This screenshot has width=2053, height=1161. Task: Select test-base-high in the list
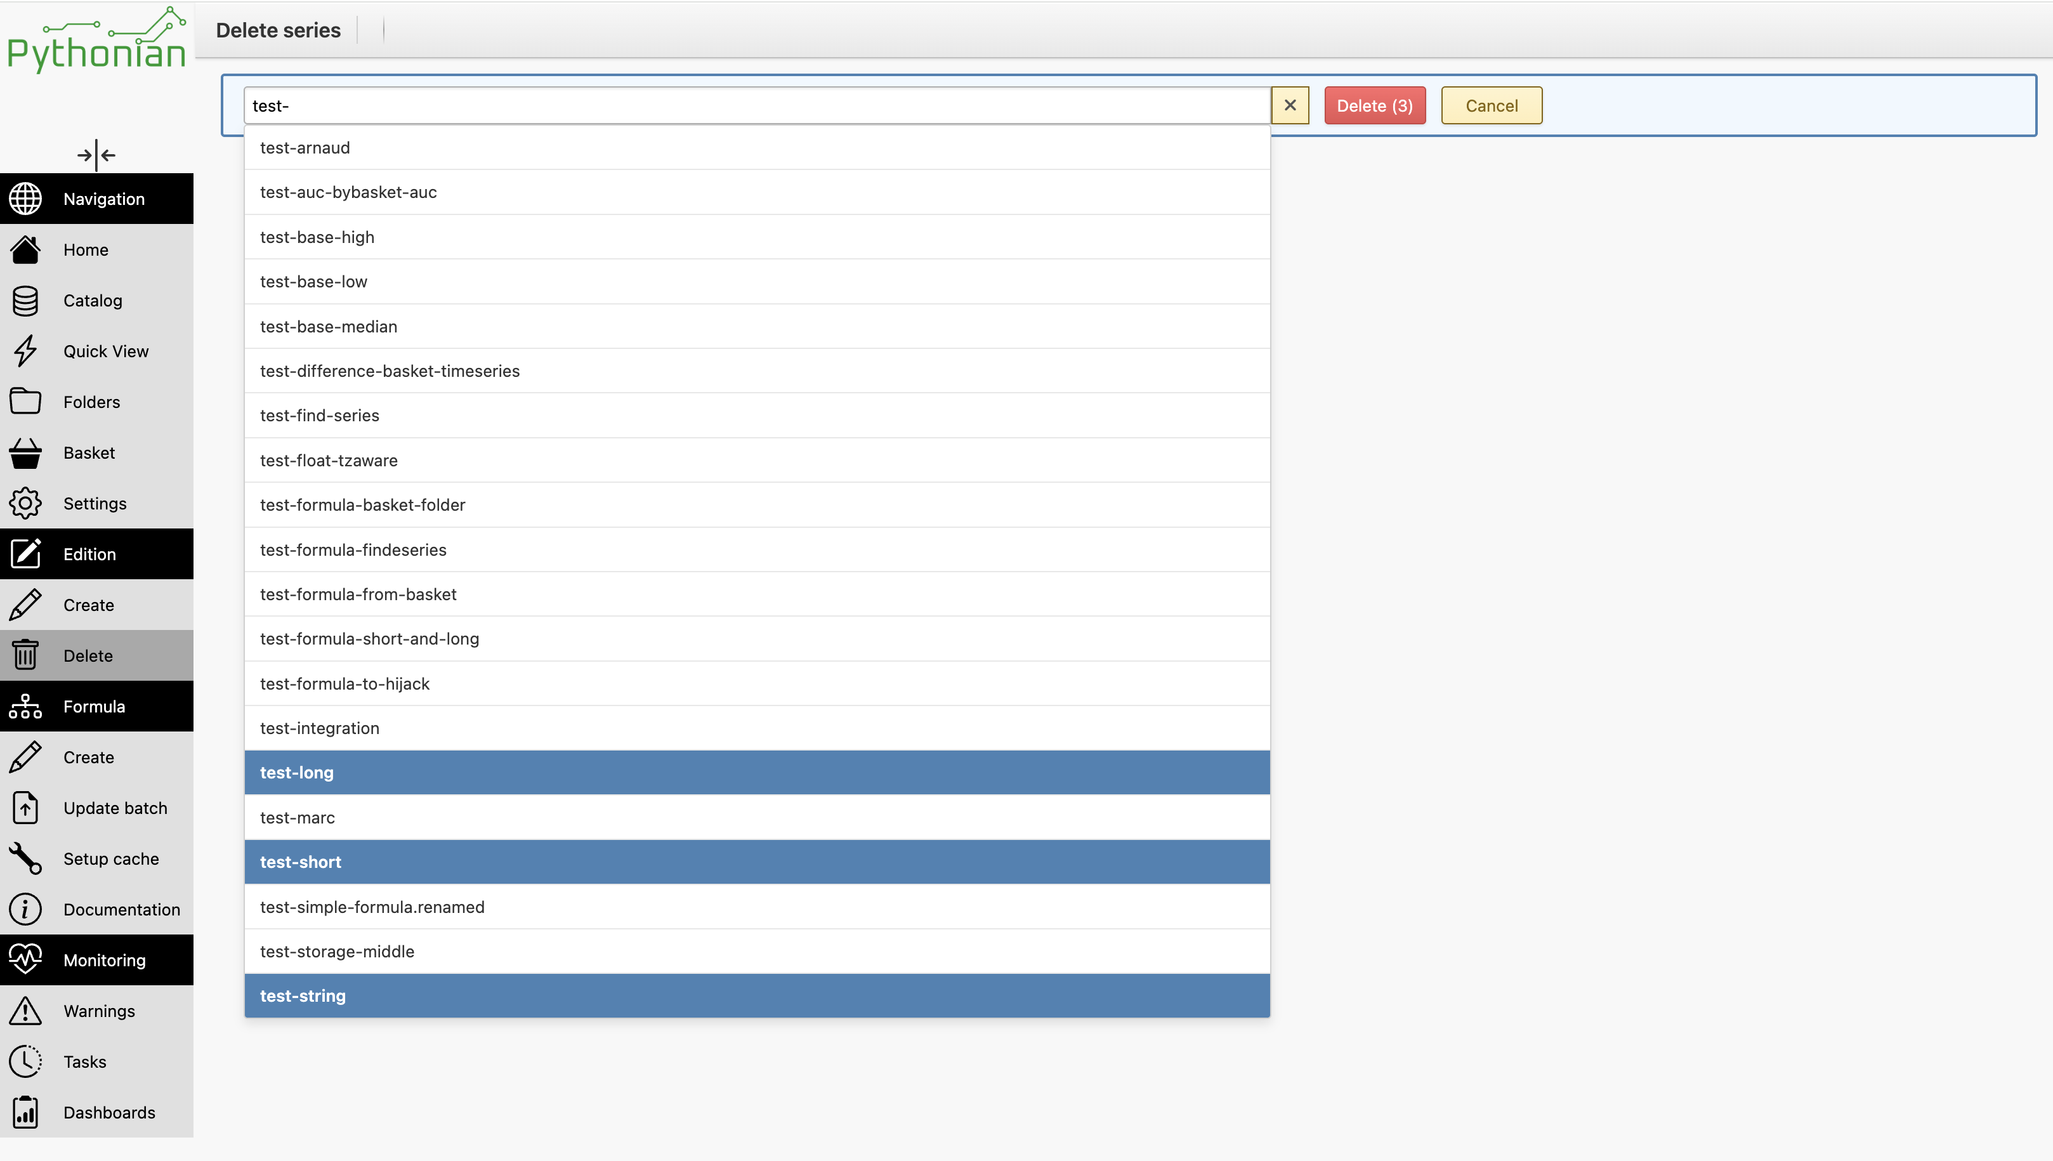[x=757, y=237]
